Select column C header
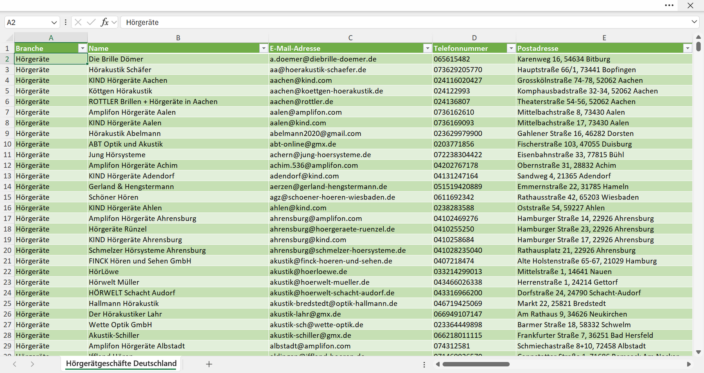This screenshot has width=704, height=373. coord(350,38)
